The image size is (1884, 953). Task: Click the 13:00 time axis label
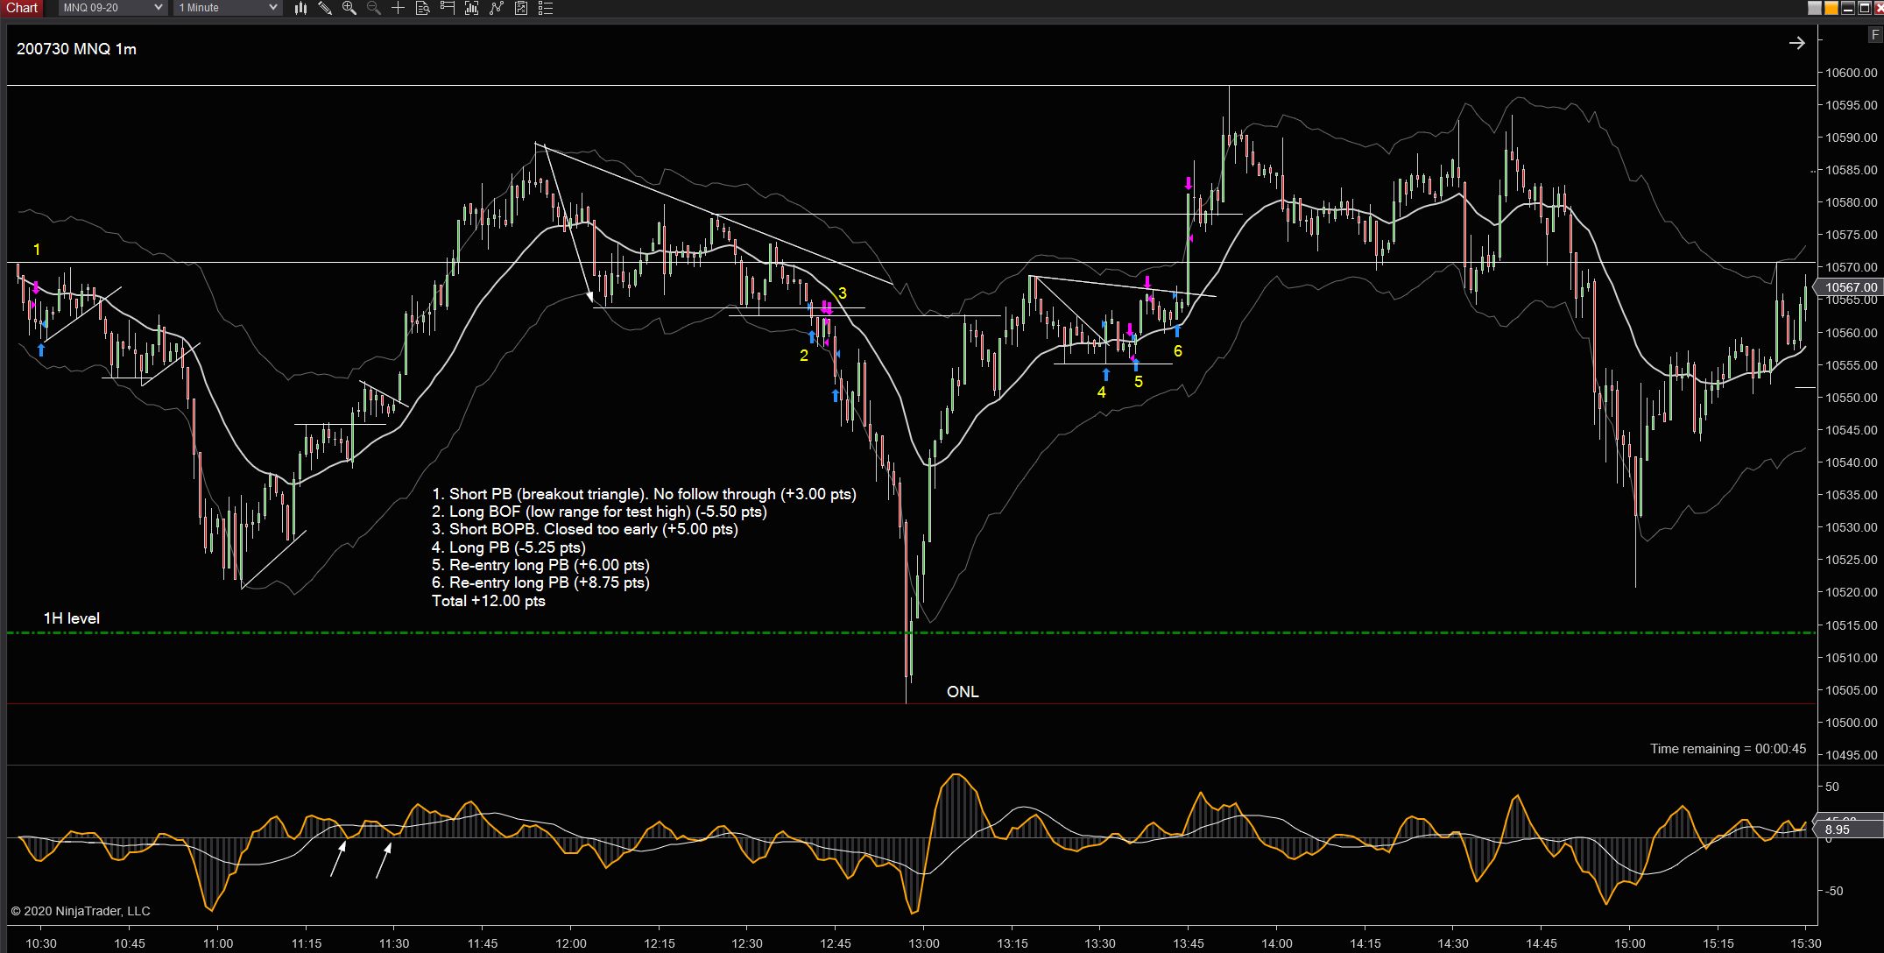tap(924, 943)
